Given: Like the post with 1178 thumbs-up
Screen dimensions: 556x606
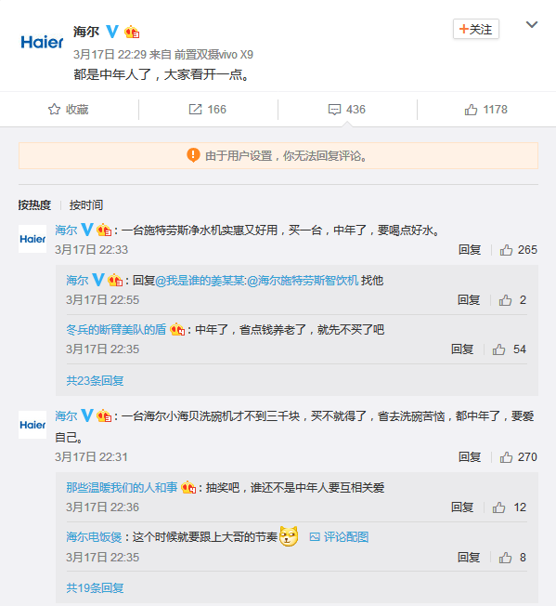Looking at the screenshot, I should pos(471,110).
